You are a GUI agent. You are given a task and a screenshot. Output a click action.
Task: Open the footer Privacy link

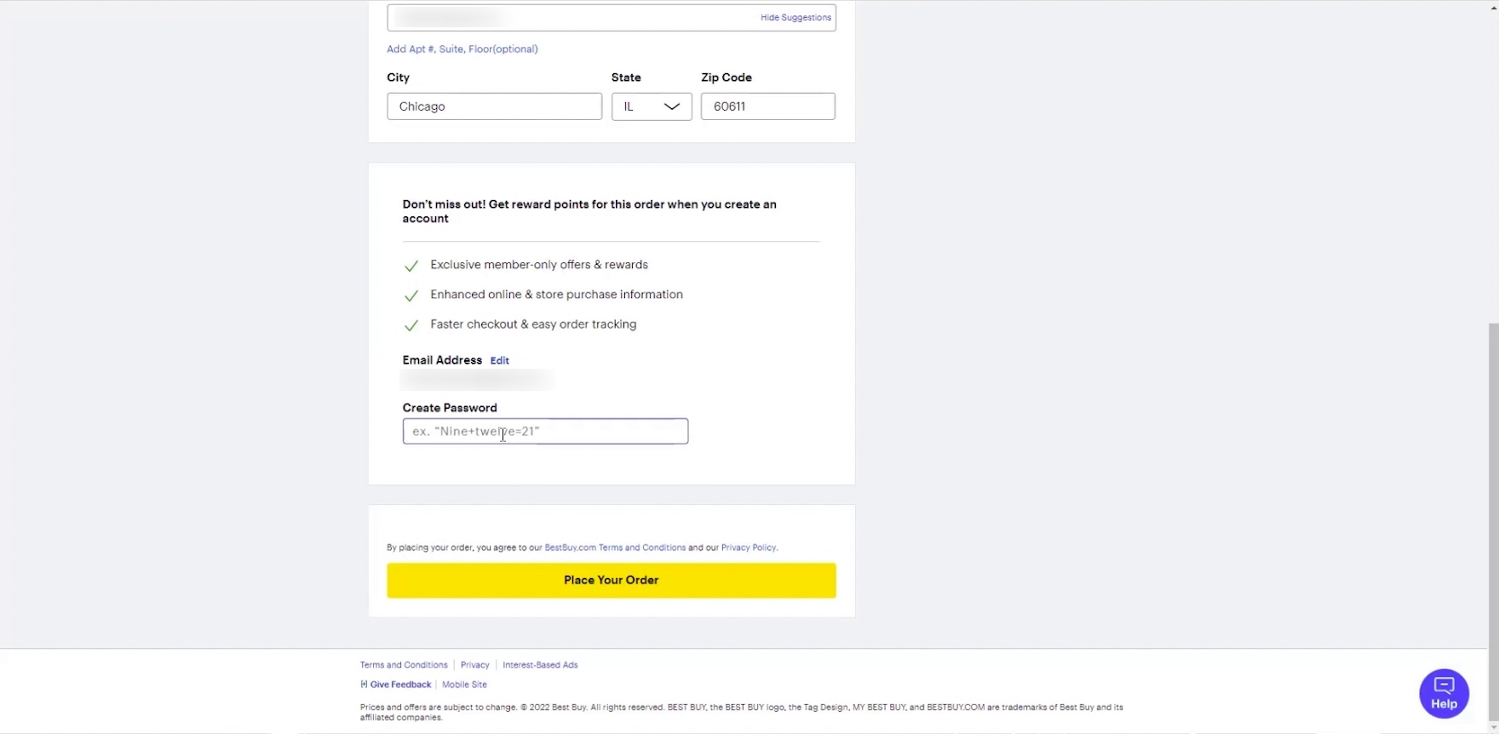pos(475,665)
